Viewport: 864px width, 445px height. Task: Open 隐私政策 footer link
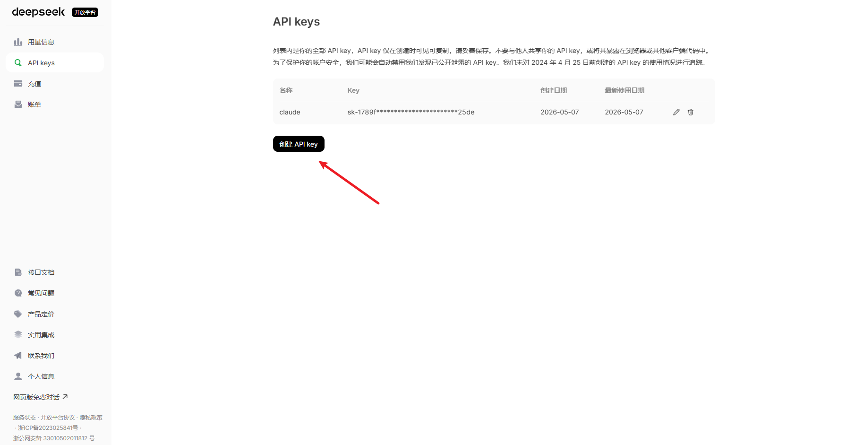click(x=91, y=418)
